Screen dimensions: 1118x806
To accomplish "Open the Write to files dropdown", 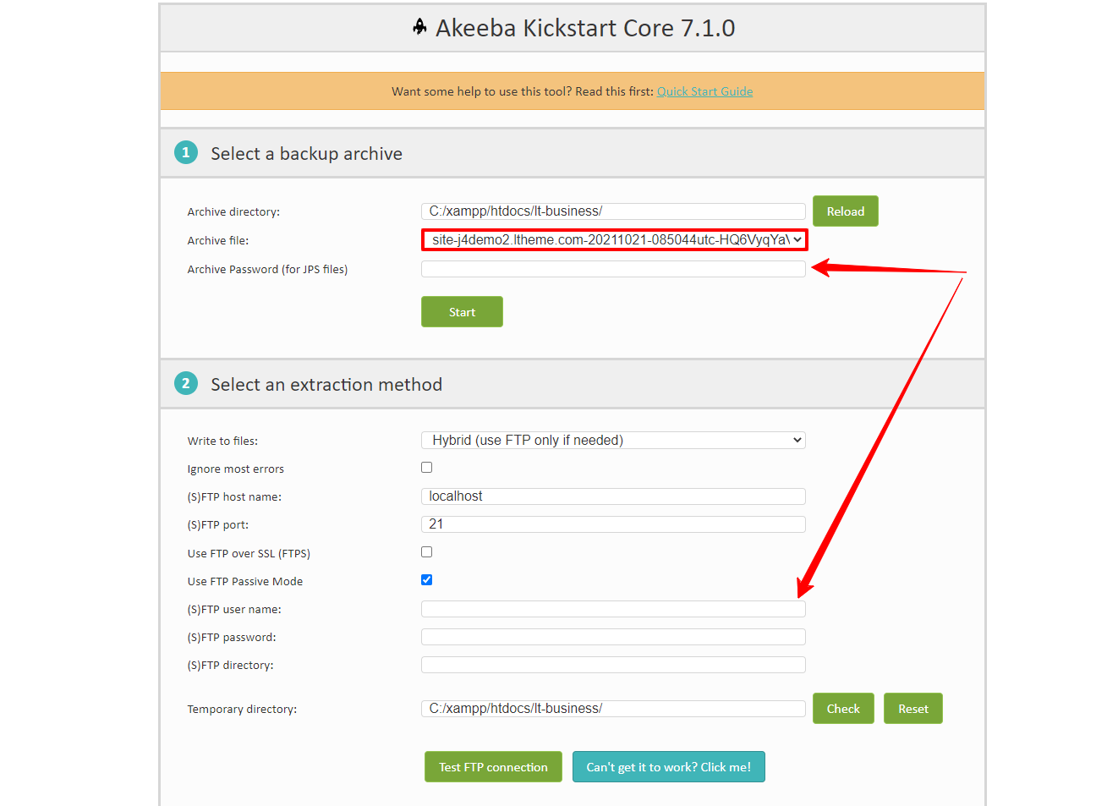I will pyautogui.click(x=613, y=440).
